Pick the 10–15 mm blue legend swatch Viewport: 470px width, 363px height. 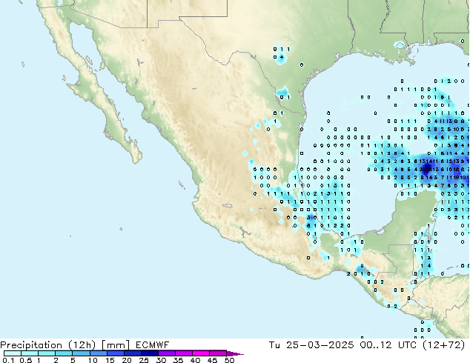[x=98, y=353]
